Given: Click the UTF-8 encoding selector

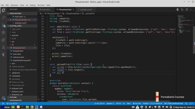Looking at the screenshot, I should pyautogui.click(x=118, y=104).
